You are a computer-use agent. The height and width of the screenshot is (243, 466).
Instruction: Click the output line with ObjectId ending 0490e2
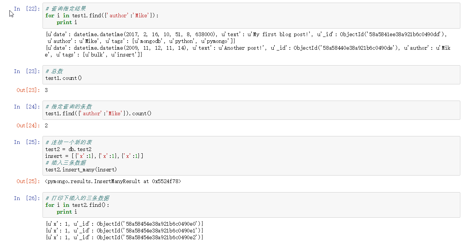124,237
